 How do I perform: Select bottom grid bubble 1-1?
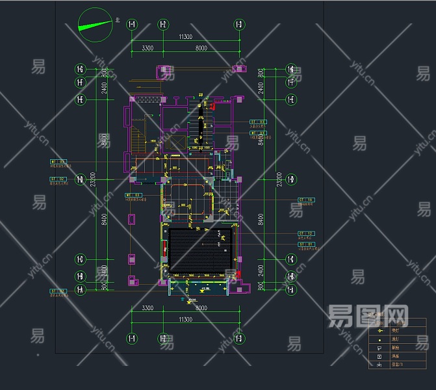click(132, 339)
